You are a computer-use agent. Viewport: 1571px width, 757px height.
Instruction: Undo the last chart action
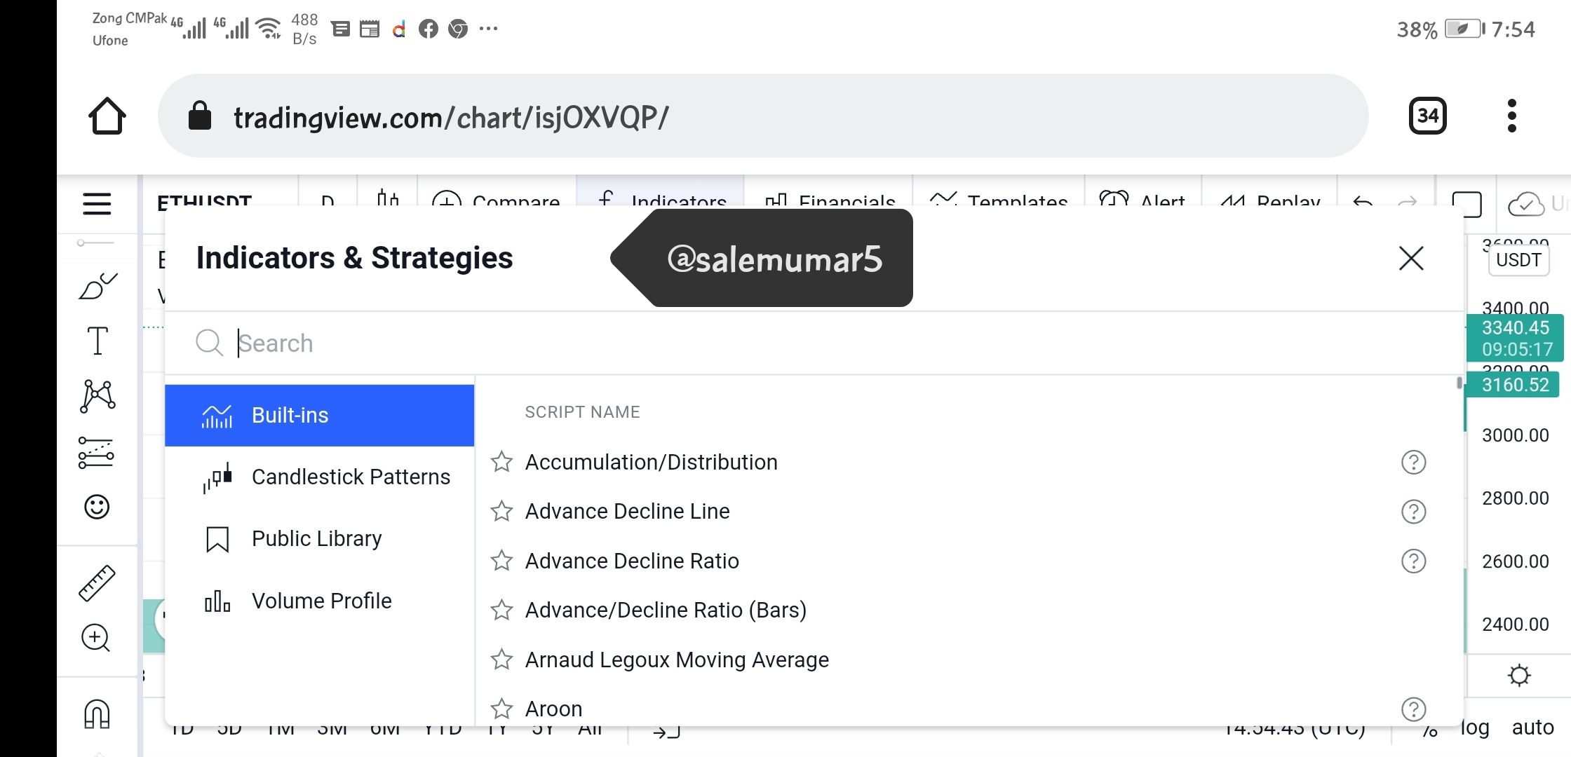(1363, 202)
